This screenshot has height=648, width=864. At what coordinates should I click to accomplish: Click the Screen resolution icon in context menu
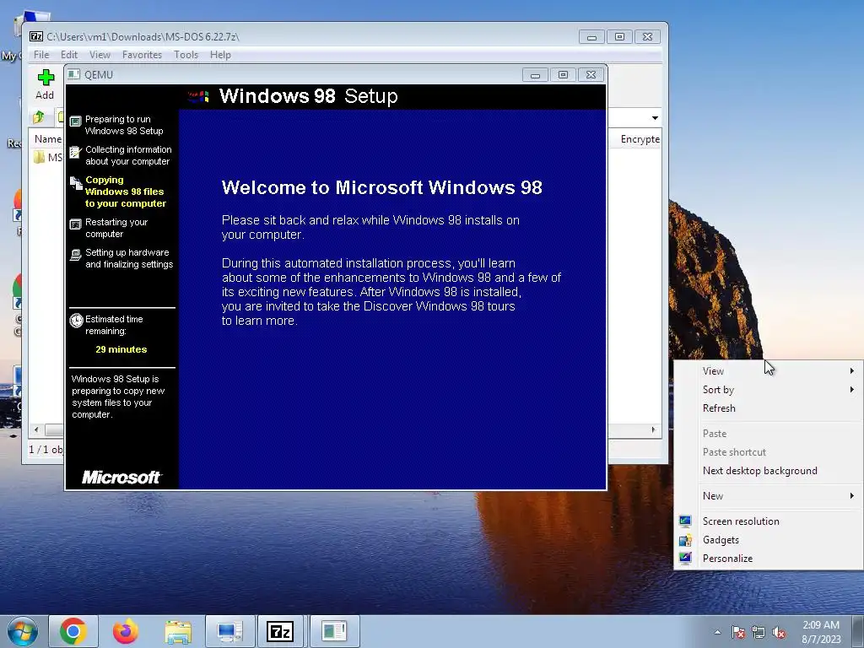685,521
